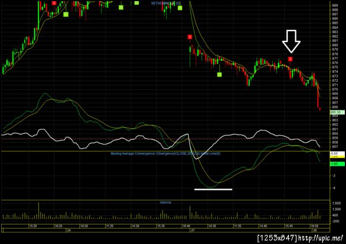Screen dimensions: 346x244
Task: Click the 16:40 time axis label
Action: pos(186,226)
